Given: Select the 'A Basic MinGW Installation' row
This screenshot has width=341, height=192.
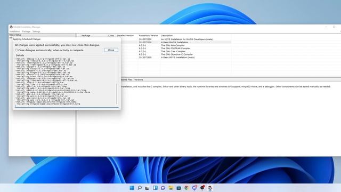Looking at the screenshot, I should (x=176, y=42).
